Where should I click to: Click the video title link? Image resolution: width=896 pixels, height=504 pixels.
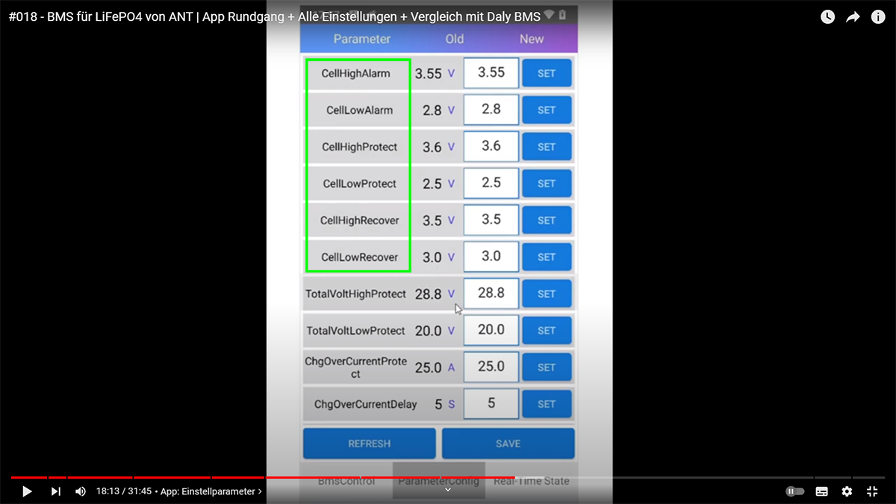point(274,16)
